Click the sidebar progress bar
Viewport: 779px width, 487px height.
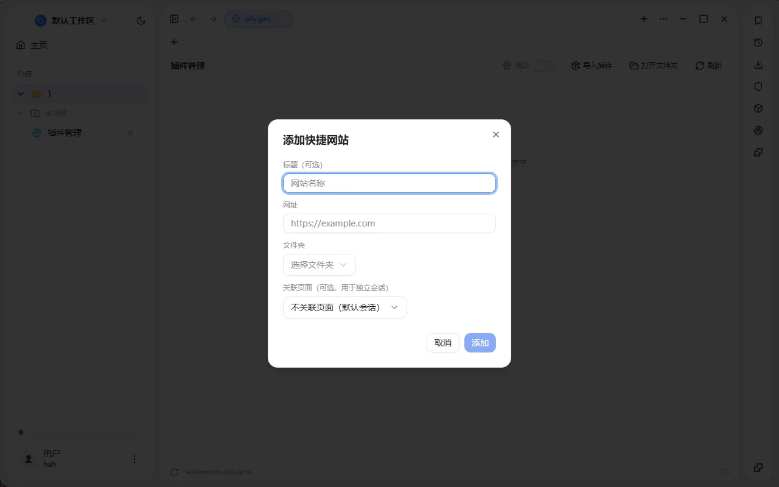82,432
